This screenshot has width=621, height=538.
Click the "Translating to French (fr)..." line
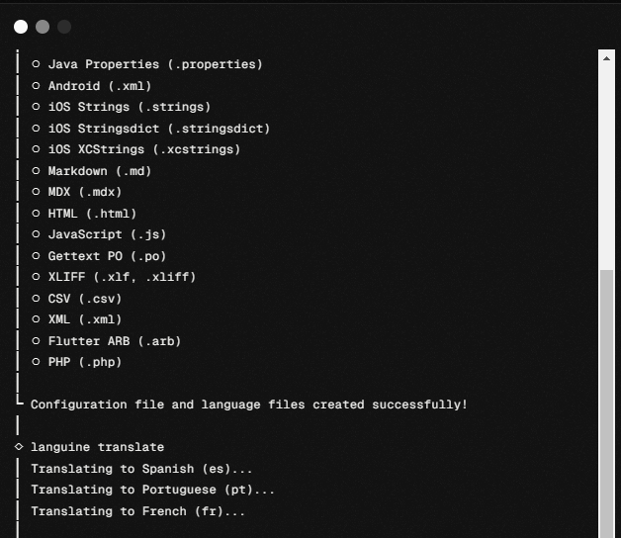coord(137,511)
